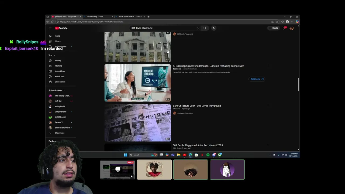Open the YouTube hamburger guide menu
Image resolution: width=345 pixels, height=194 pixels.
[50, 28]
